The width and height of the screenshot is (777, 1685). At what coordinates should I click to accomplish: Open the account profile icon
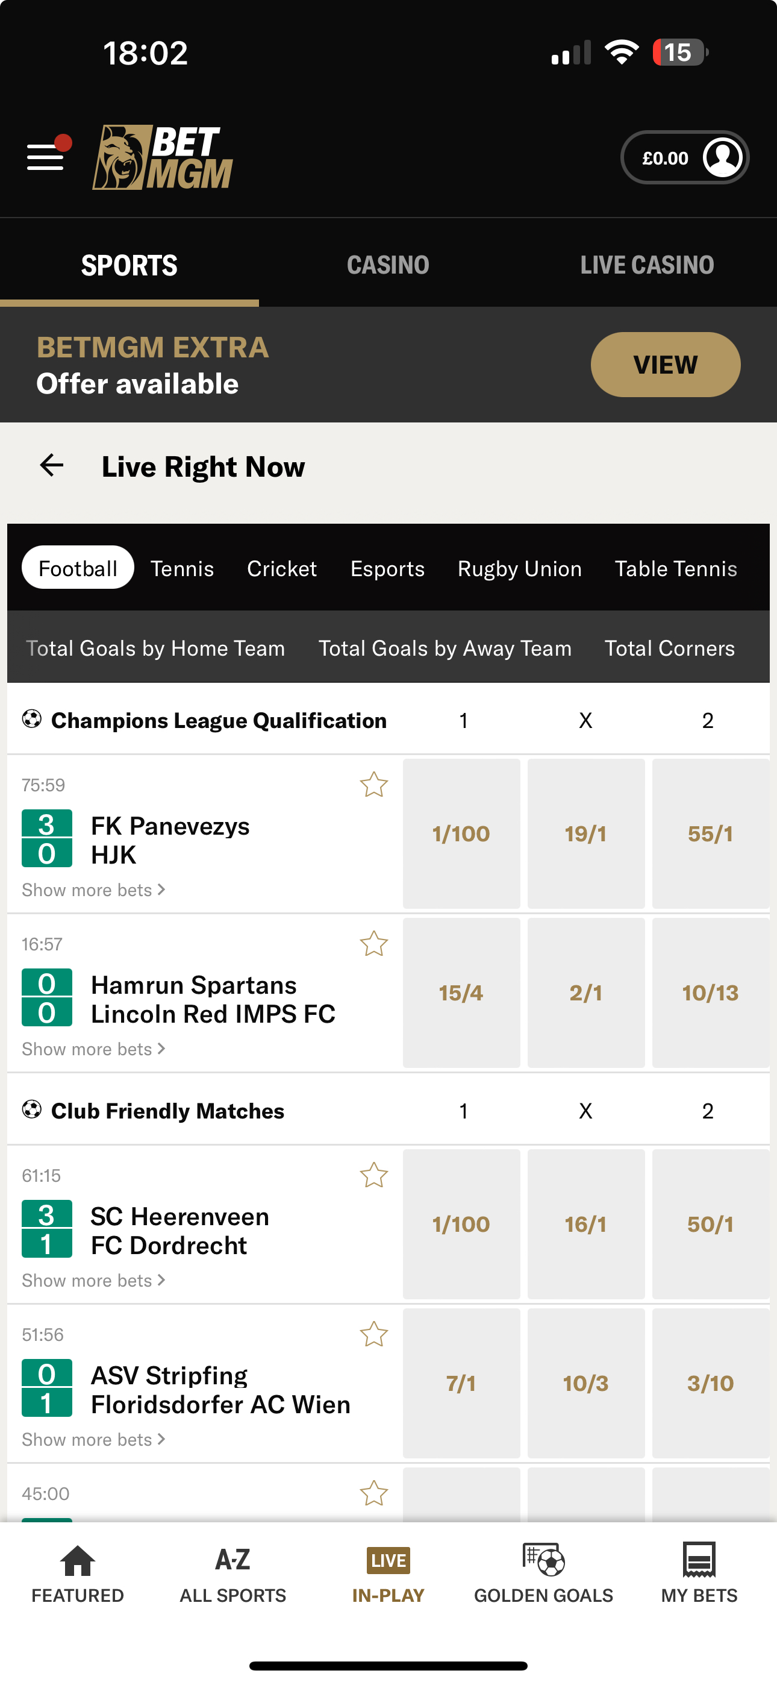[722, 156]
